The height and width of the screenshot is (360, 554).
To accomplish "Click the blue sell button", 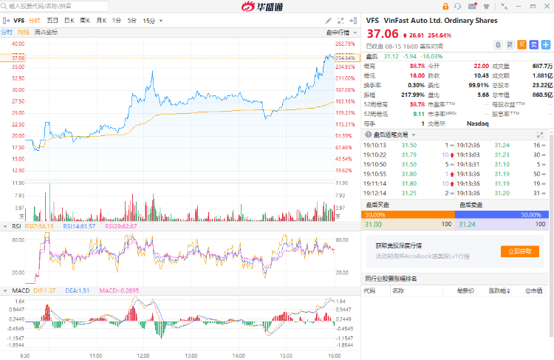I will coord(534,44).
